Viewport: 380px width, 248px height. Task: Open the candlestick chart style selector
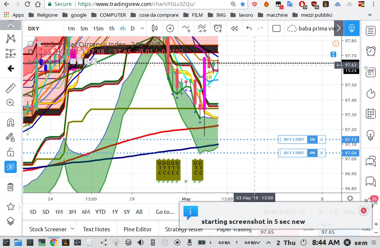point(155,29)
